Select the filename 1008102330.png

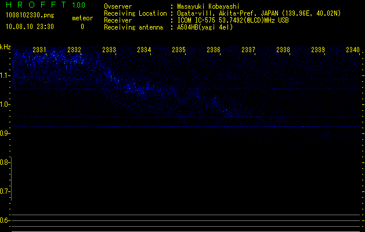pyautogui.click(x=30, y=15)
